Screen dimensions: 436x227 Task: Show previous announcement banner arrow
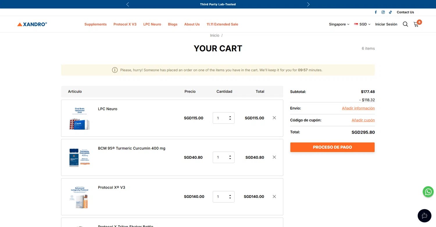pyautogui.click(x=128, y=4)
